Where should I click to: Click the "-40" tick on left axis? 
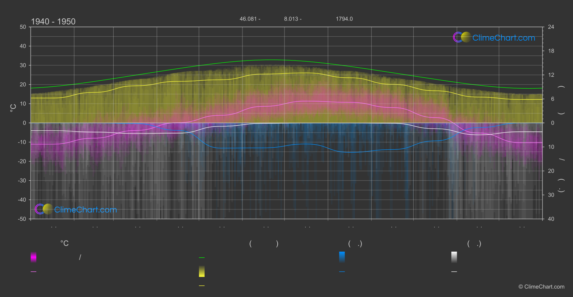pos(22,200)
